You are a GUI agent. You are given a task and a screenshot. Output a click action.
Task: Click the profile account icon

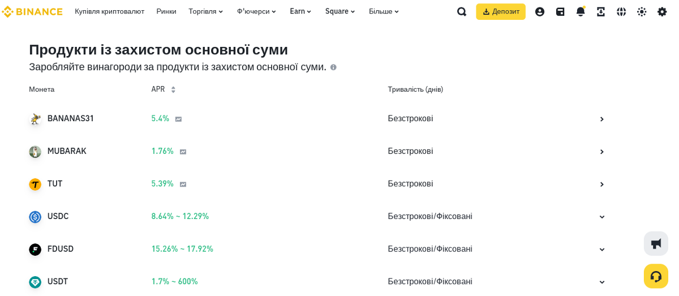tap(540, 11)
